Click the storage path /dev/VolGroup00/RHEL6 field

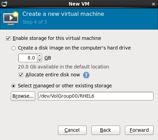coord(96,96)
